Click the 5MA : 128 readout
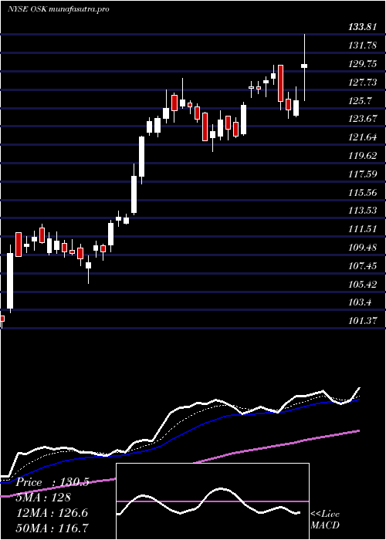386x540 pixels. coord(43,498)
